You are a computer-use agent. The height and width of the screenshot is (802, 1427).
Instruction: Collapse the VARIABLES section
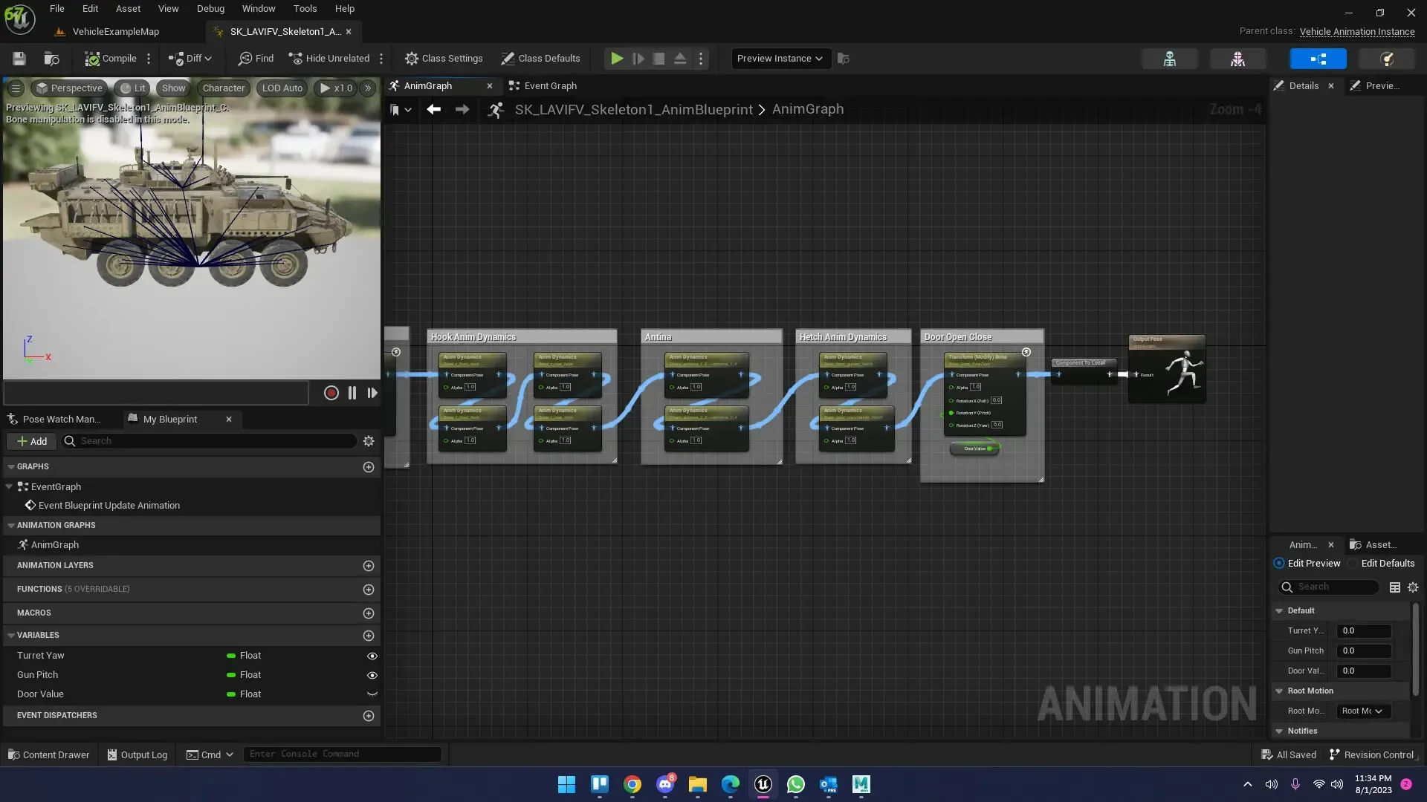pos(11,636)
